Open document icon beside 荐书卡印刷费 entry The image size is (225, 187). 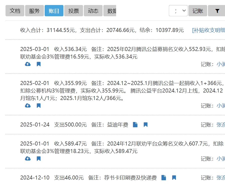164,178
